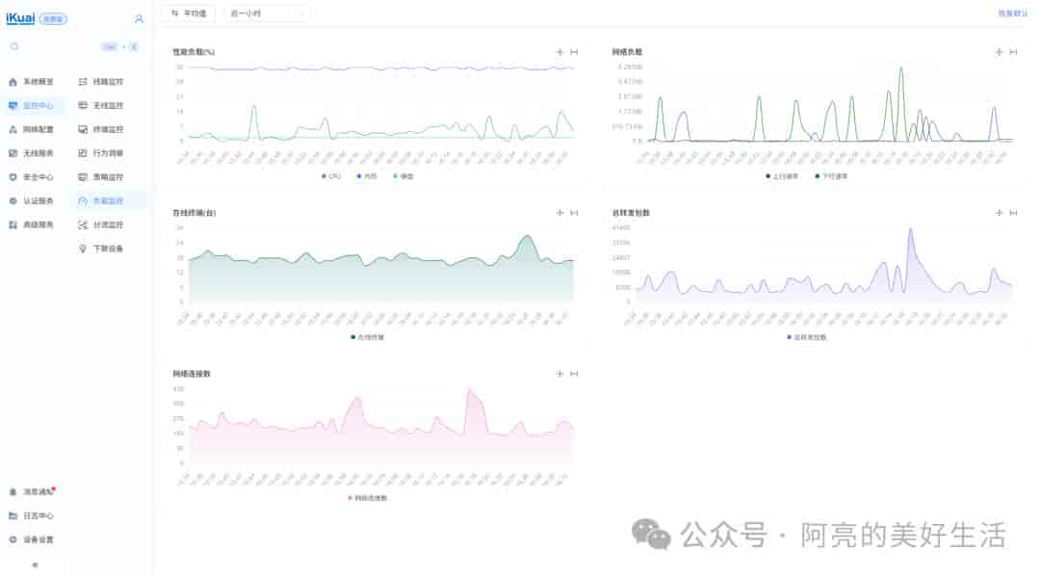This screenshot has height=577, width=1040.
Task: Click the 免费版 edition badge
Action: [53, 19]
